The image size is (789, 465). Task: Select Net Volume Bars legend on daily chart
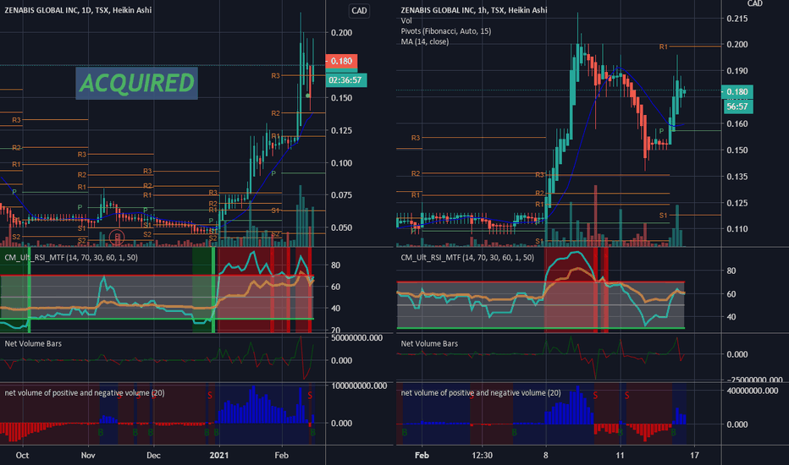click(33, 344)
